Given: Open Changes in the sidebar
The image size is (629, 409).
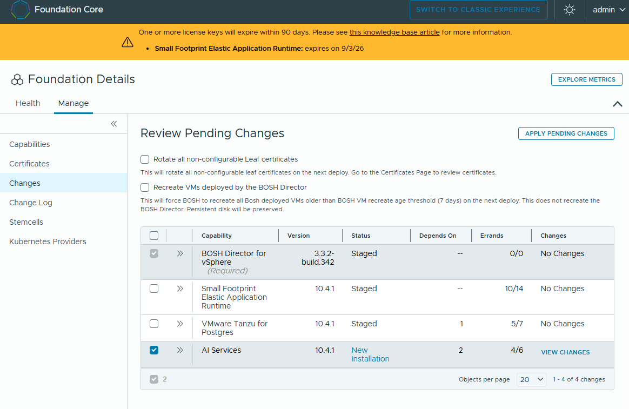Looking at the screenshot, I should point(63,183).
